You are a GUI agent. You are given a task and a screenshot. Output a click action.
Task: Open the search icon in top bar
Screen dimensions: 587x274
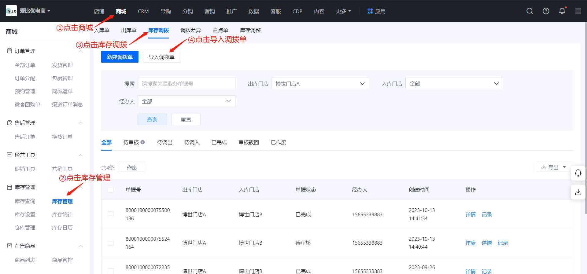(530, 11)
